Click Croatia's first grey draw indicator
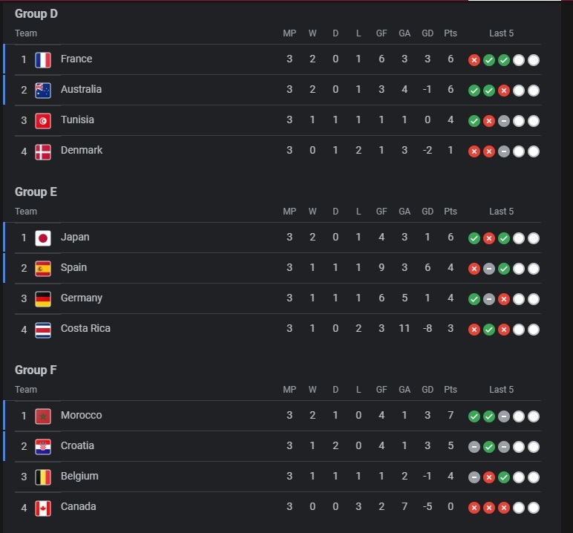Image resolution: width=573 pixels, height=533 pixels. [474, 447]
